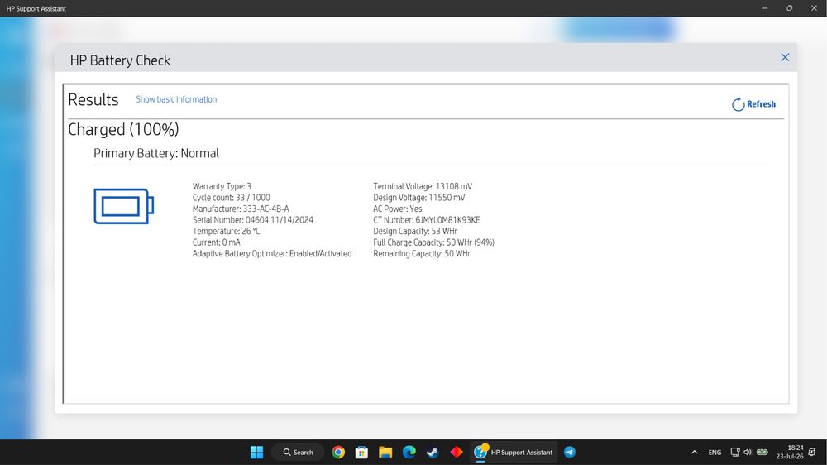Select HP Support Assistant taskbar button

click(514, 453)
